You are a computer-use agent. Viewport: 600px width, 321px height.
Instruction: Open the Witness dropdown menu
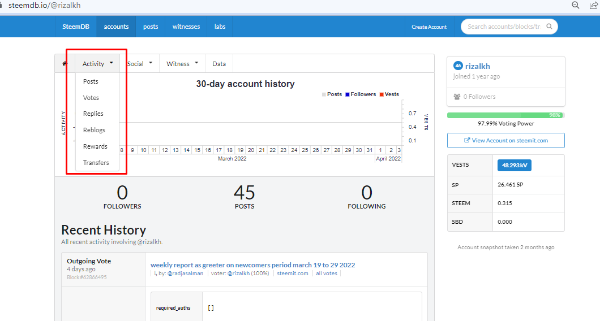pyautogui.click(x=182, y=63)
